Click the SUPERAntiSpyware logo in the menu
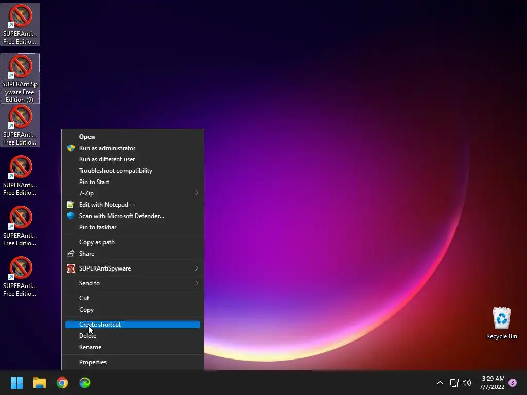Screen dimensions: 527x395 [71, 268]
